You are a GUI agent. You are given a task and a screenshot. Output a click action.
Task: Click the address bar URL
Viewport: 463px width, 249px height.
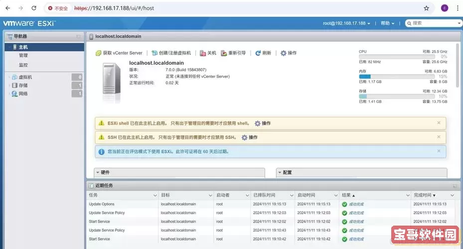[114, 8]
